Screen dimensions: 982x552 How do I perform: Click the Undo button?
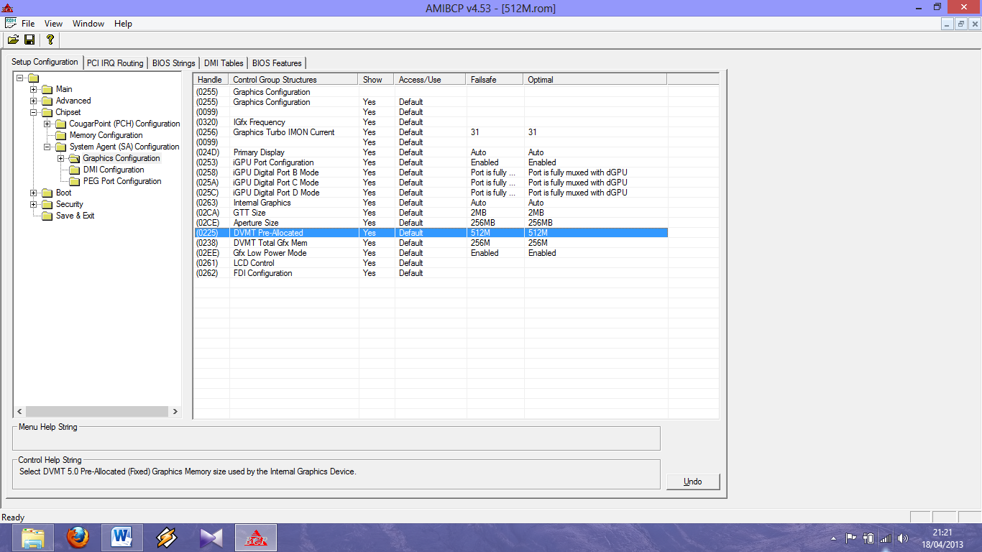[693, 482]
